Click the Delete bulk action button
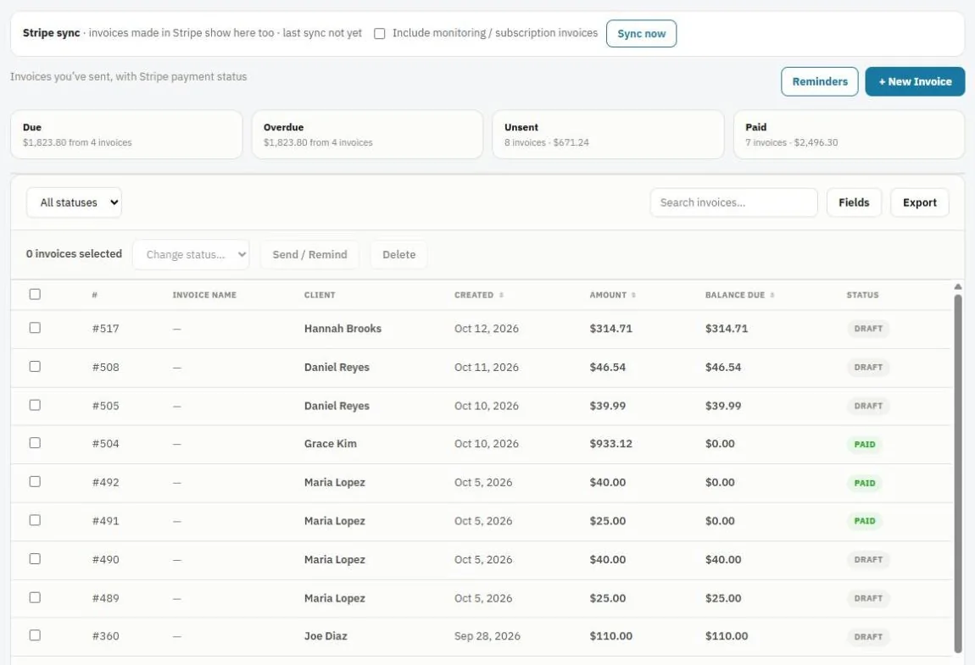The width and height of the screenshot is (975, 665). click(398, 254)
